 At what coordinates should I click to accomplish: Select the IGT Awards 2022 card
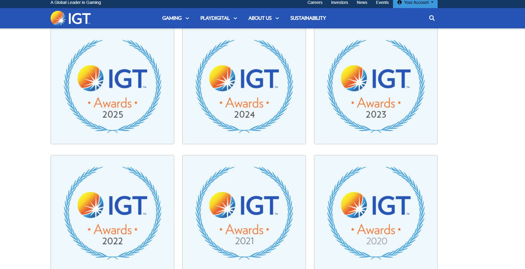click(112, 212)
